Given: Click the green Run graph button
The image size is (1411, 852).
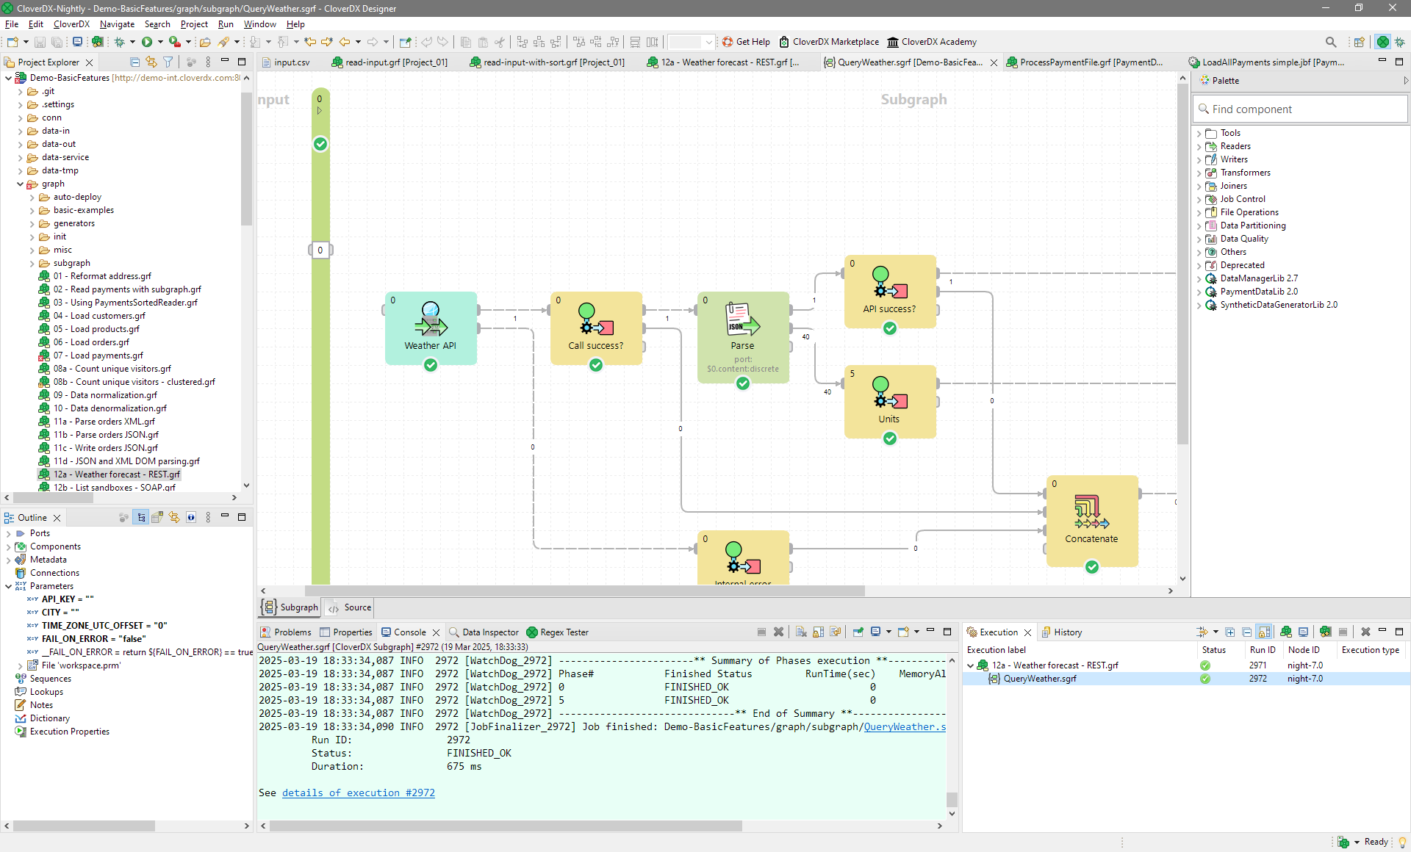Looking at the screenshot, I should (x=147, y=42).
